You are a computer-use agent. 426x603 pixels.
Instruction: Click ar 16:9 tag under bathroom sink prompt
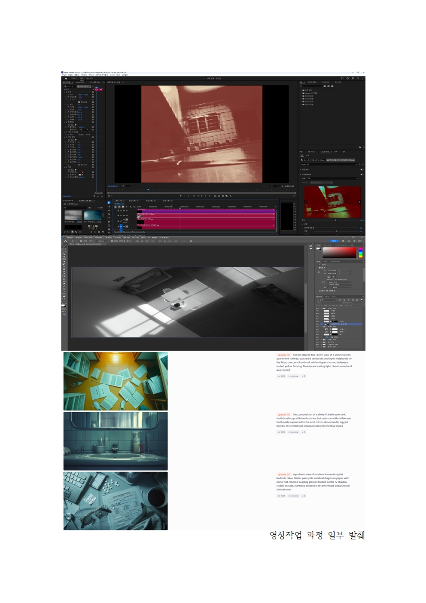point(281,432)
